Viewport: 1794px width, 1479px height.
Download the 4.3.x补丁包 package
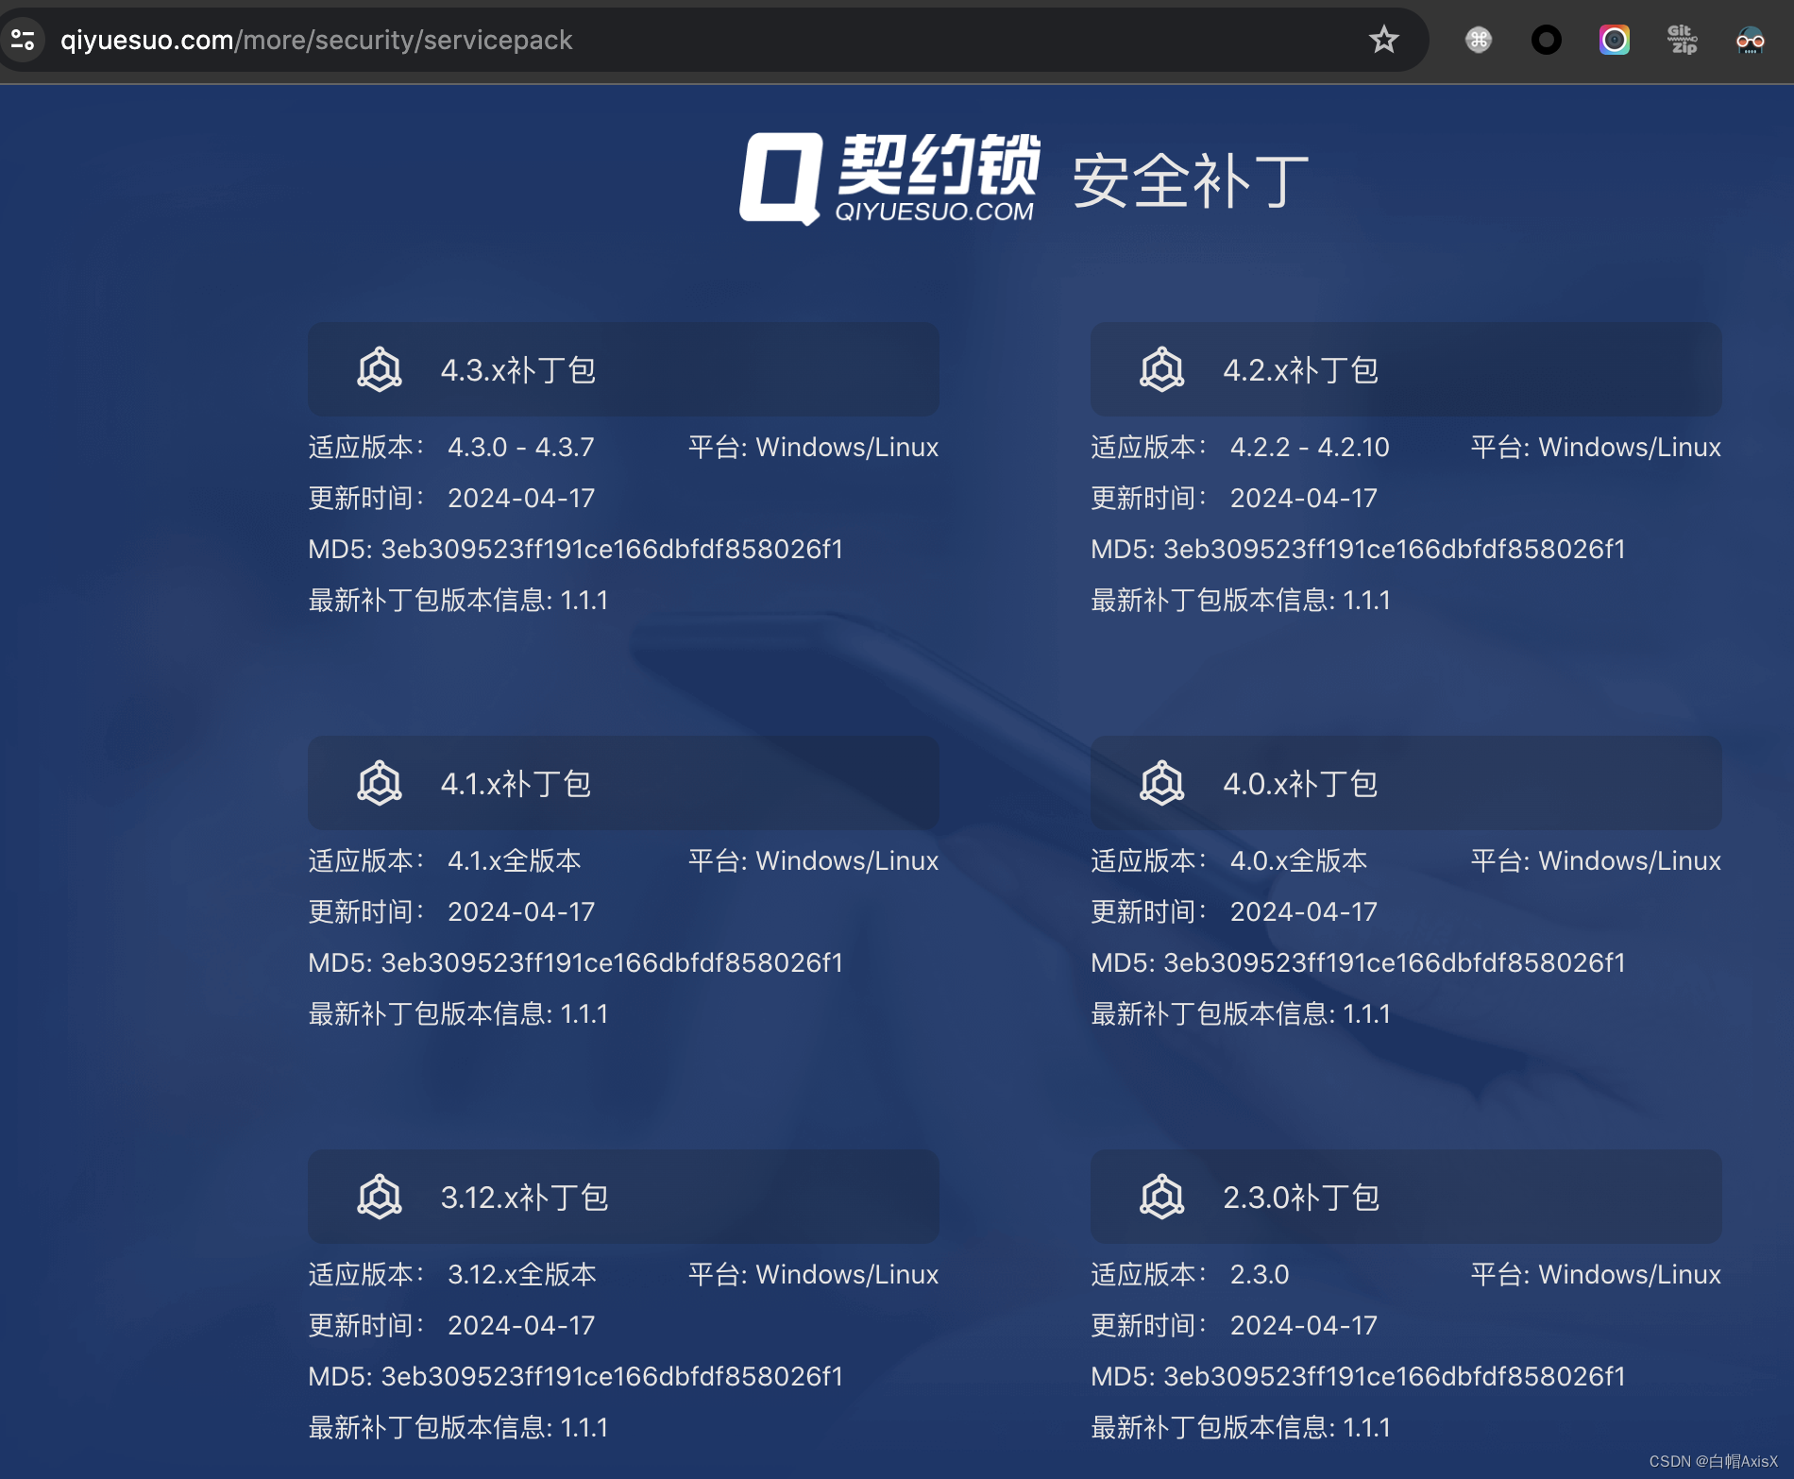623,369
